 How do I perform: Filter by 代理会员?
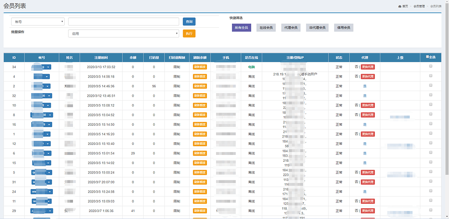pyautogui.click(x=291, y=27)
